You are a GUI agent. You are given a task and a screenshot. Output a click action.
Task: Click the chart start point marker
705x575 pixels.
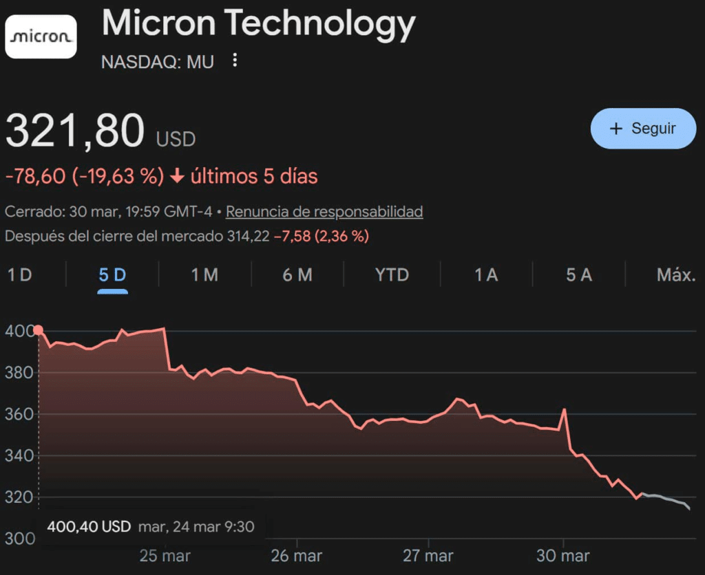(x=39, y=330)
